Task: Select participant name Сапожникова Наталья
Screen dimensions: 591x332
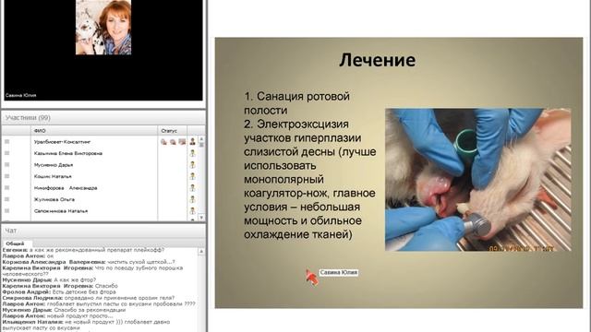Action: (61, 211)
